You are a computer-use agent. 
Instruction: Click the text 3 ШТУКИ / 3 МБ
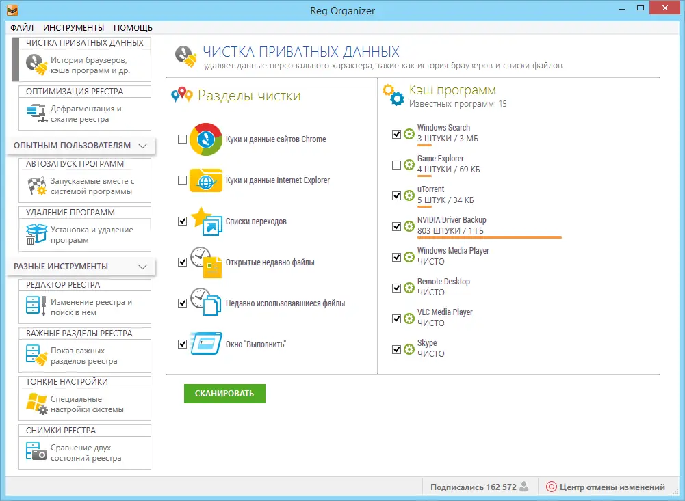(x=448, y=139)
